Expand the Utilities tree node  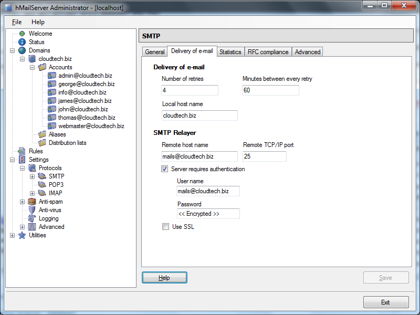click(x=12, y=235)
